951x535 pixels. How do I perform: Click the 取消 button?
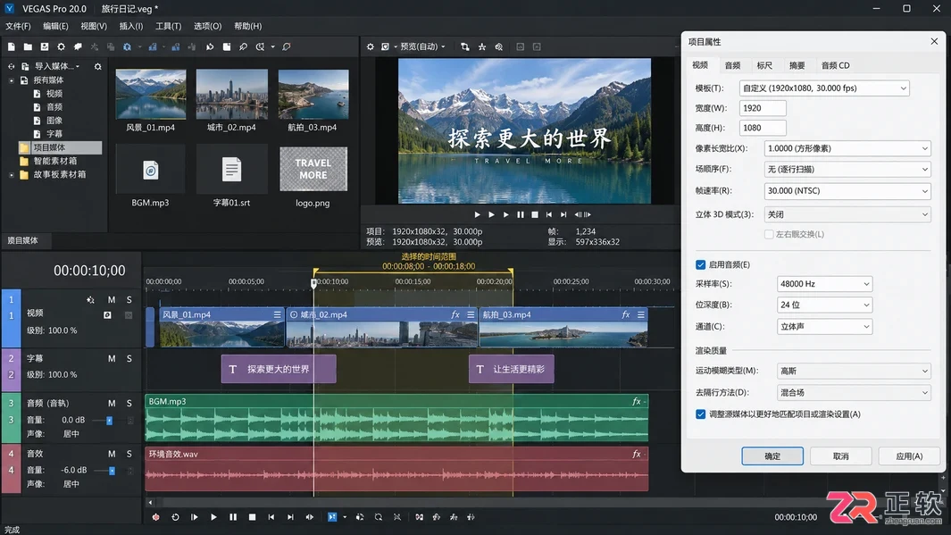tap(840, 456)
